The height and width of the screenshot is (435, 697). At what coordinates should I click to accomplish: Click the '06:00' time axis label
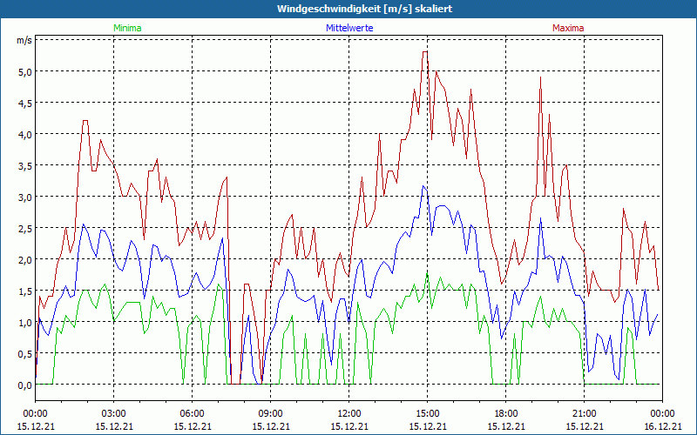point(192,414)
